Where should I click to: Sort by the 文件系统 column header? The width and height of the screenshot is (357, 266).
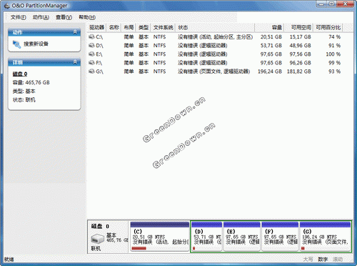(163, 28)
